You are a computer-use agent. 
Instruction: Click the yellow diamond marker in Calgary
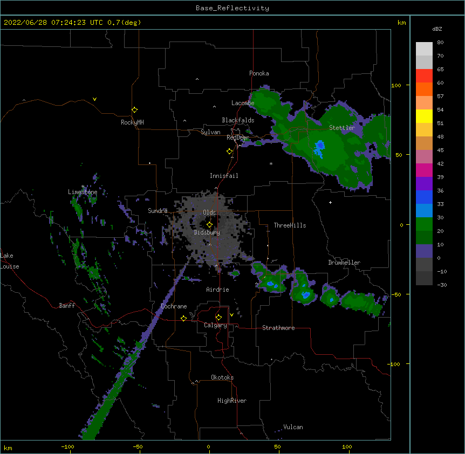pos(218,318)
